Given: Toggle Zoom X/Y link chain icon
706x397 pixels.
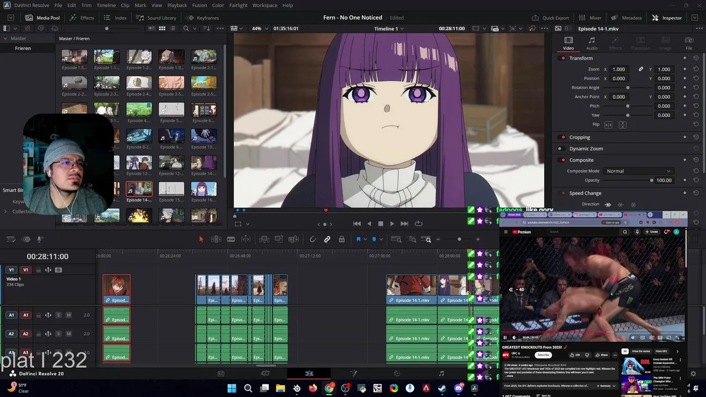Looking at the screenshot, I should click(641, 69).
